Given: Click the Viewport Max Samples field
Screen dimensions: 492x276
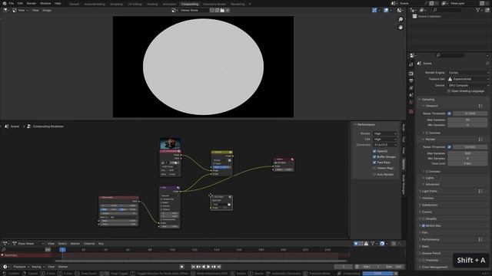Looking at the screenshot, I should click(467, 120).
